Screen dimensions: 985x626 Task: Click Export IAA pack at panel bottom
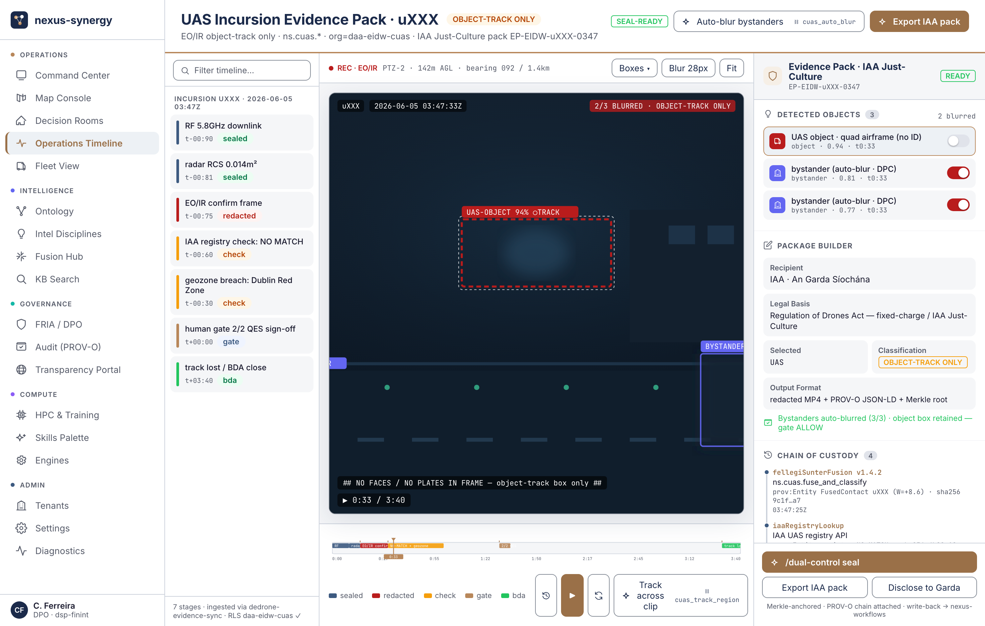click(814, 587)
